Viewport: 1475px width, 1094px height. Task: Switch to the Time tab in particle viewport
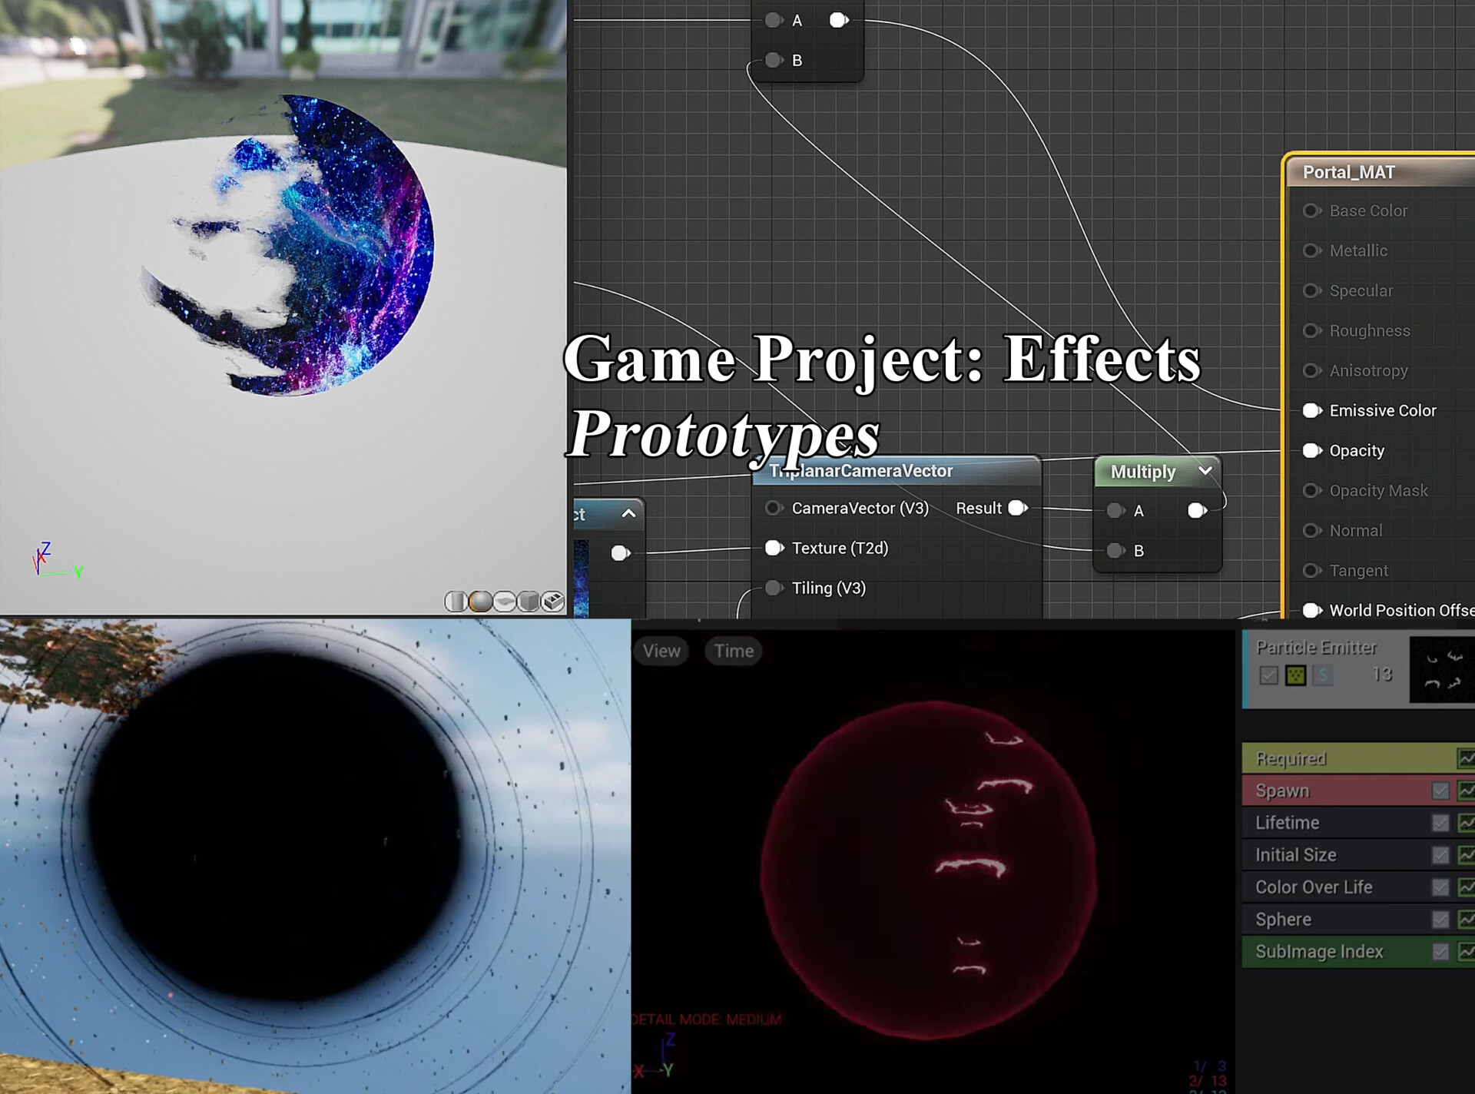733,651
